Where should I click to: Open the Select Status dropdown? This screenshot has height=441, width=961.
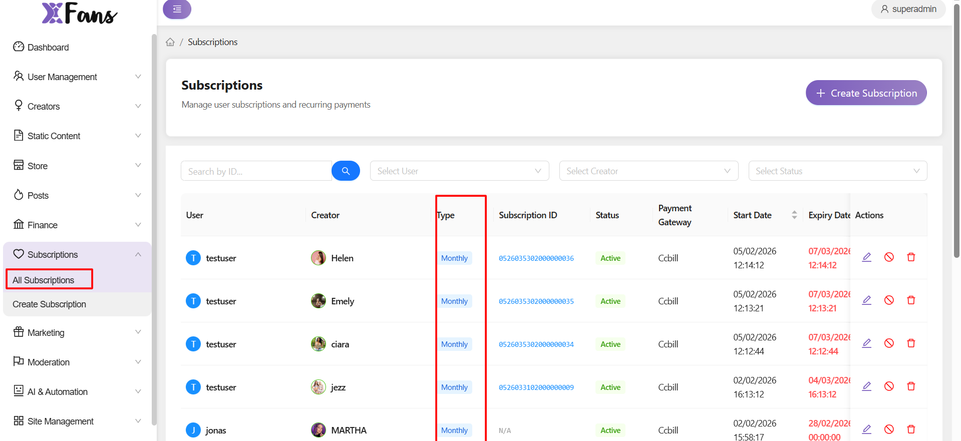[837, 171]
